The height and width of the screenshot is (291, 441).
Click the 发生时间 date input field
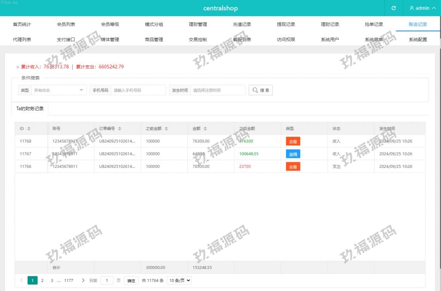coord(217,90)
